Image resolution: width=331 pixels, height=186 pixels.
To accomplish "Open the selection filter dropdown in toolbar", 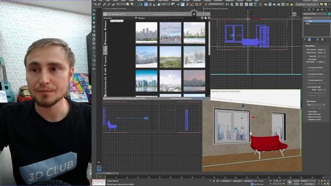I will pos(121,4).
